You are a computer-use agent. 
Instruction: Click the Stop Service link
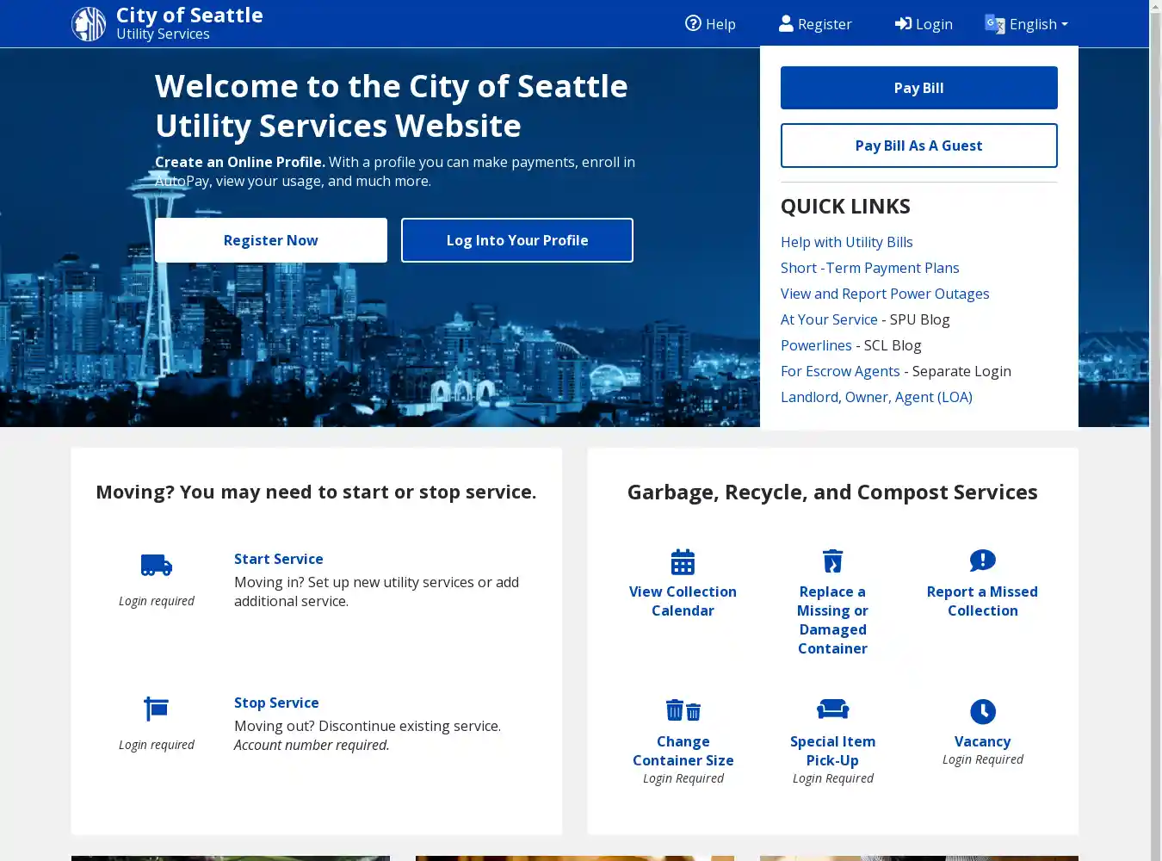276,703
